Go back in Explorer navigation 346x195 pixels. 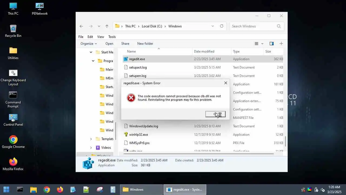click(81, 26)
